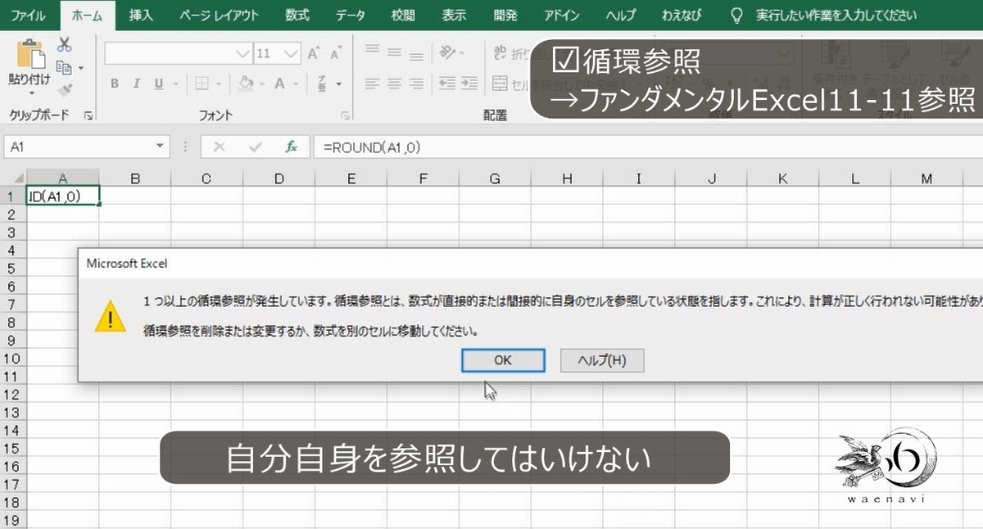983x529 pixels.
Task: Click the Orientation text-angle icon
Action: pyautogui.click(x=447, y=52)
